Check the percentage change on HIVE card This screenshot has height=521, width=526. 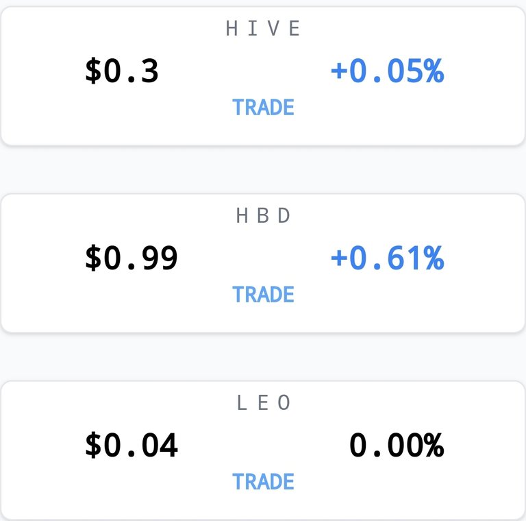click(388, 71)
